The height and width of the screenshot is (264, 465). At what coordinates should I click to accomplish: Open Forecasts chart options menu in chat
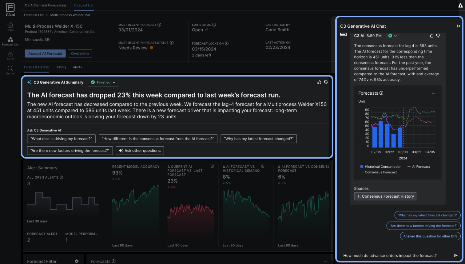434,93
